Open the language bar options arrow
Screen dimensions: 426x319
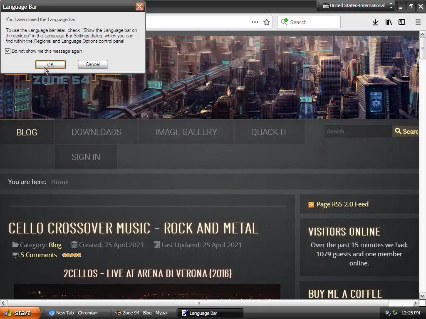(x=391, y=7)
